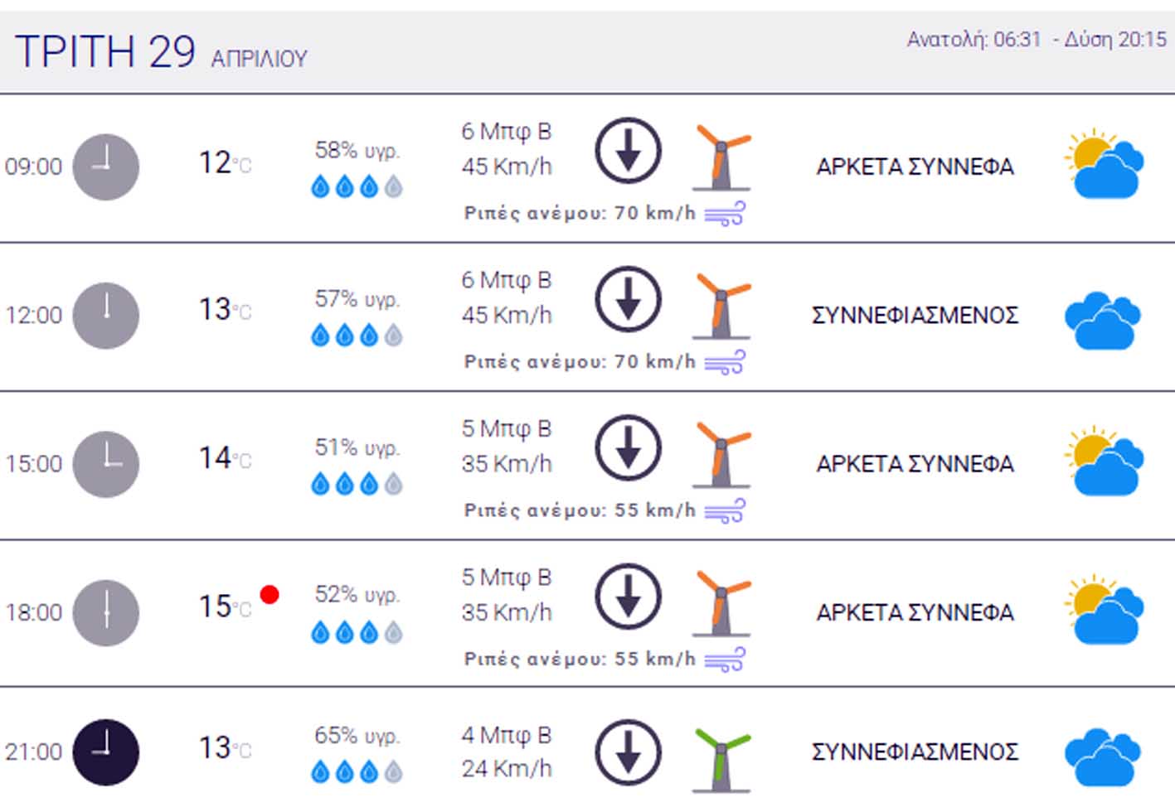Click the overcast cloud icon at 21:00
1175x812 pixels.
[1103, 756]
